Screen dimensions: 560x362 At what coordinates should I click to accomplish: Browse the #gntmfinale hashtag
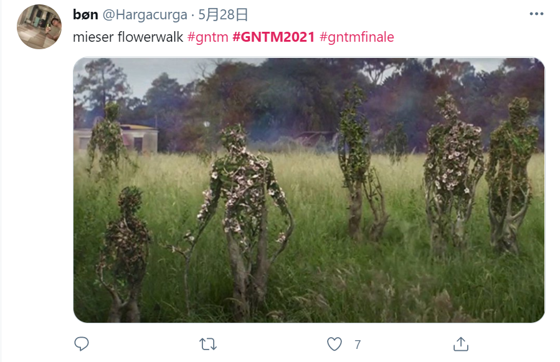pos(357,37)
